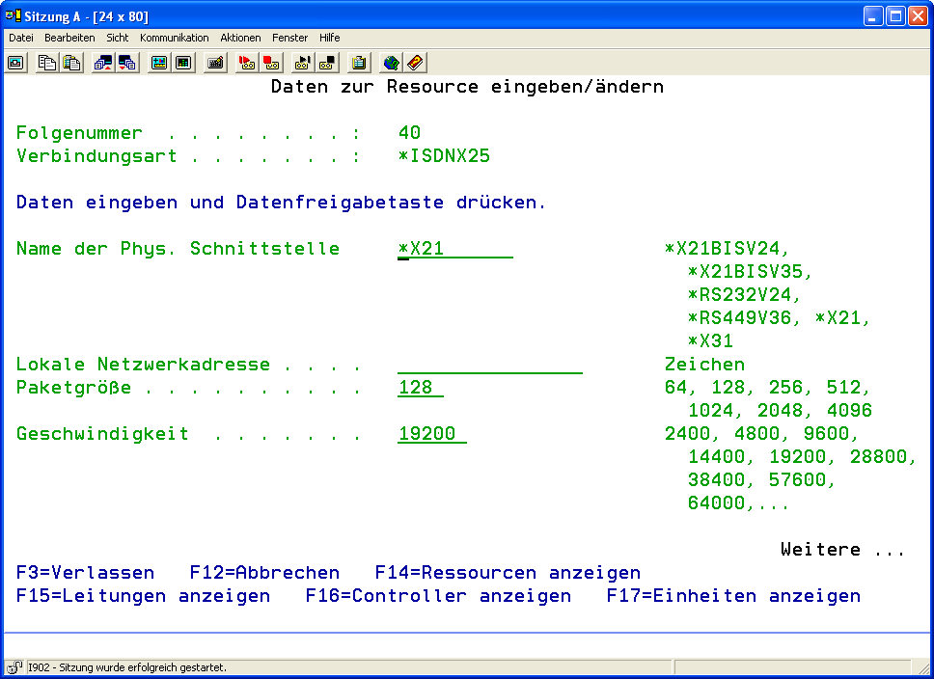934x679 pixels.
Task: Open the keyboard remap toolbar icon
Action: [x=216, y=63]
